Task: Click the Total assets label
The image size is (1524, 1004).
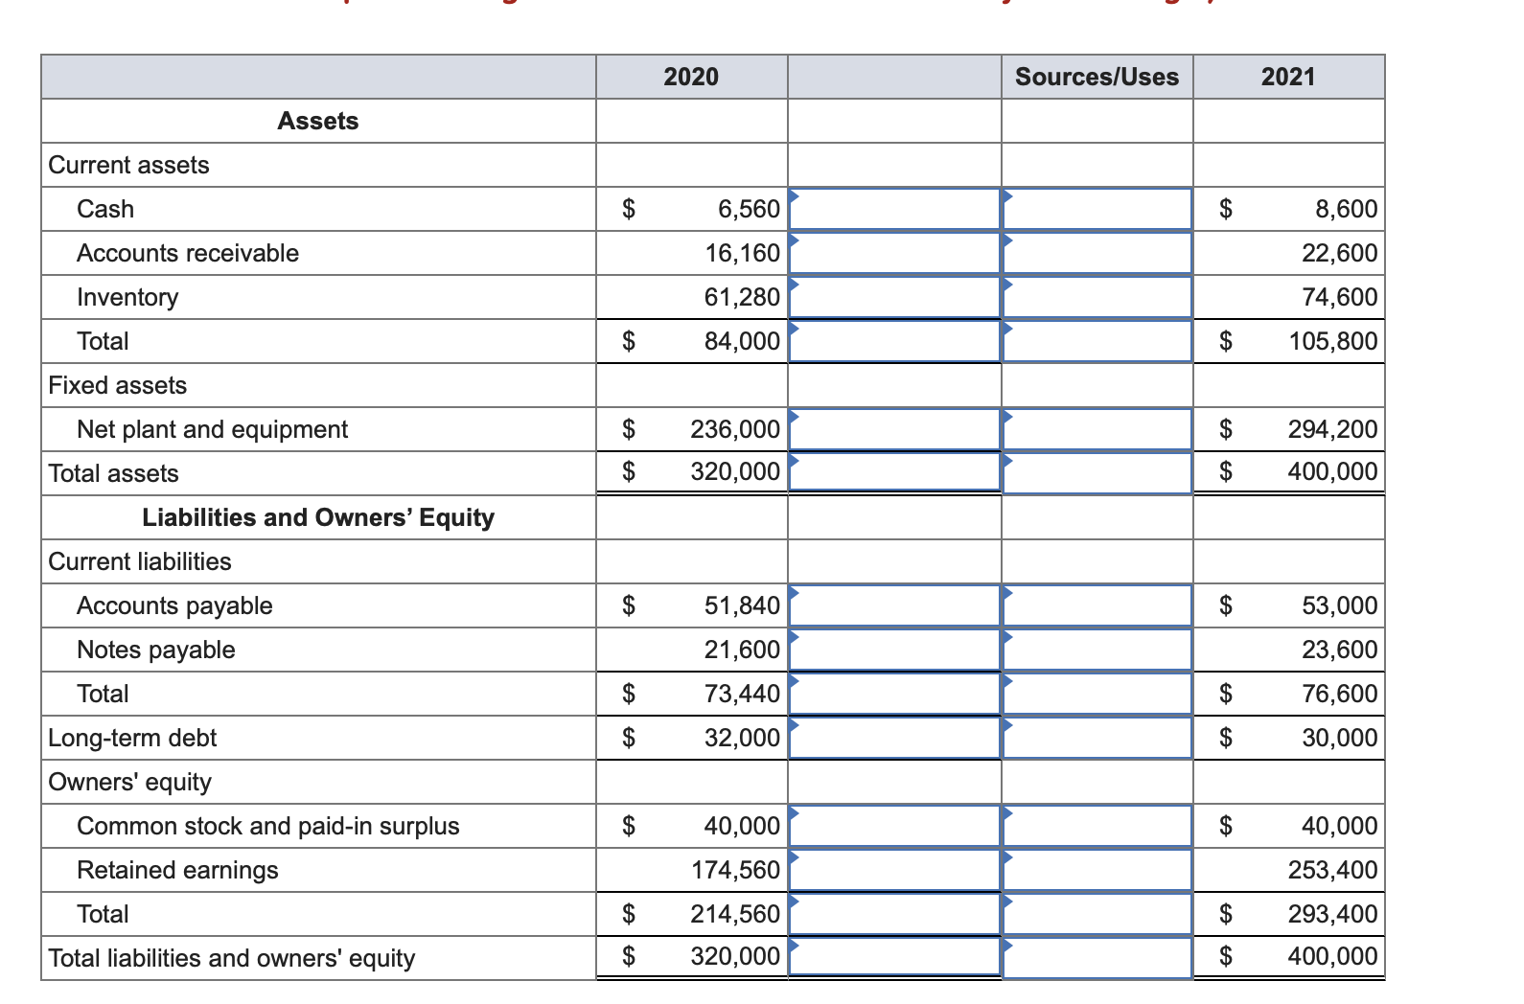Action: click(x=113, y=473)
